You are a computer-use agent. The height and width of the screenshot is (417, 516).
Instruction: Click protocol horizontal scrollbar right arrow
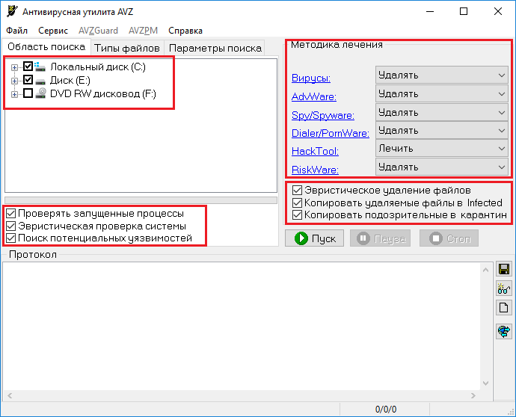coord(473,395)
